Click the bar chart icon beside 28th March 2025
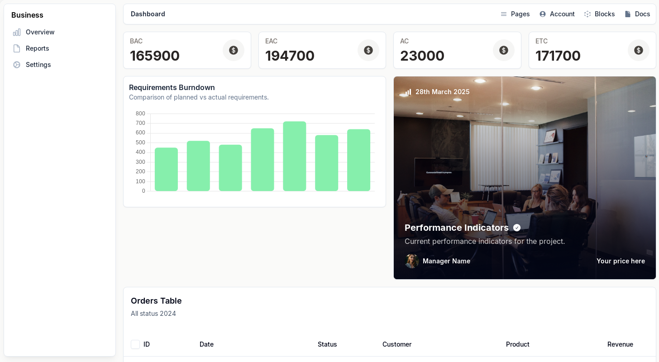This screenshot has width=659, height=362. tap(408, 92)
